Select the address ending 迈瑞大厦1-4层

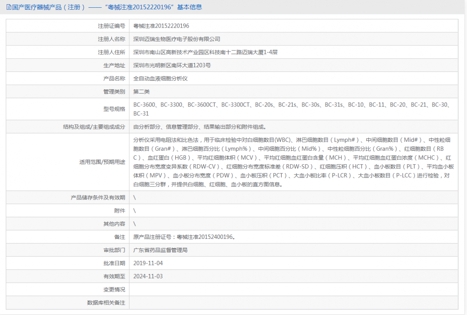pyautogui.click(x=205, y=52)
